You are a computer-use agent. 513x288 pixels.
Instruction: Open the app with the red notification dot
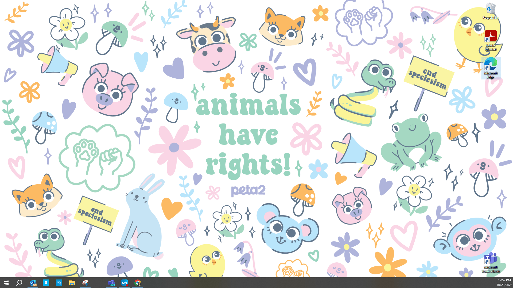point(125,283)
